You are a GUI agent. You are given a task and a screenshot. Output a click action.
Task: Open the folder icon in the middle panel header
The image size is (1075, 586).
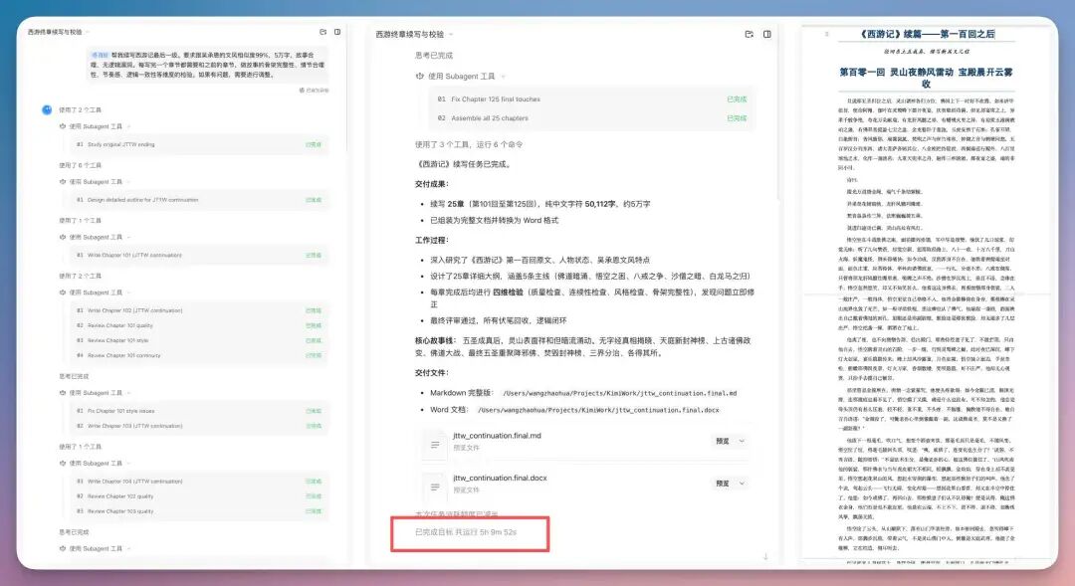750,34
